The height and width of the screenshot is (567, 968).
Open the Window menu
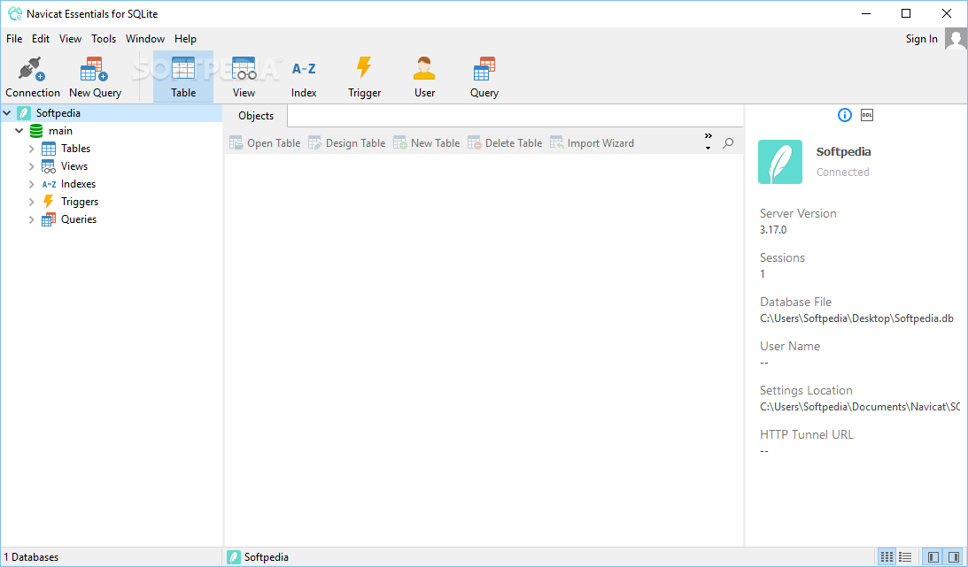click(145, 39)
